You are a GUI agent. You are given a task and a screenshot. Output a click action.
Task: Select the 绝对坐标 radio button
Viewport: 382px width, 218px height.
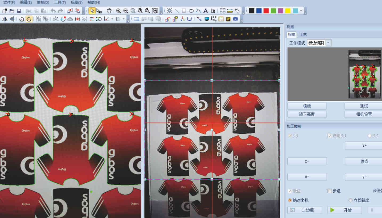(290, 200)
